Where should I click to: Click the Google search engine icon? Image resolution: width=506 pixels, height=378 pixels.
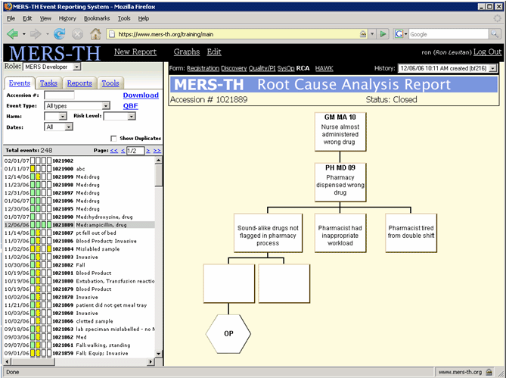pyautogui.click(x=399, y=34)
